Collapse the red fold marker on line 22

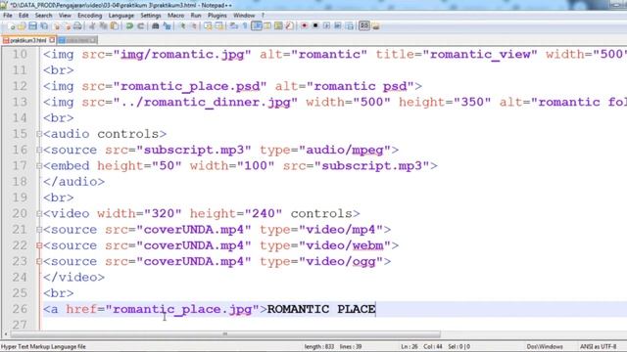39,245
